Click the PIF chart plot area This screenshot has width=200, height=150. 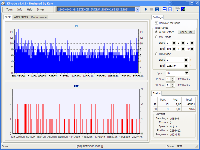pos(76,111)
